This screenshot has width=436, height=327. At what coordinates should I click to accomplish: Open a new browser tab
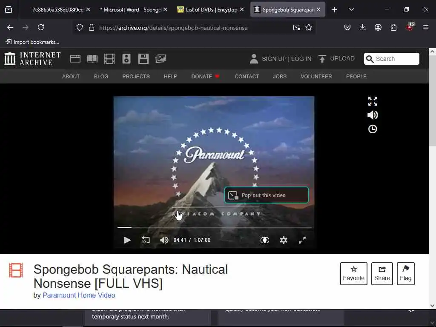[335, 10]
